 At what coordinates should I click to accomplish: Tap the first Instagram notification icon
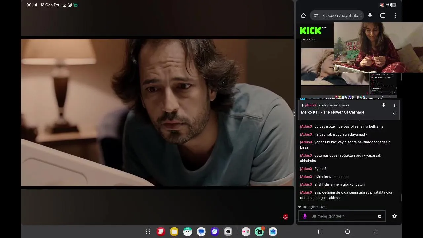(65, 5)
